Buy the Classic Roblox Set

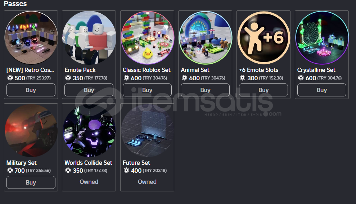pos(147,90)
